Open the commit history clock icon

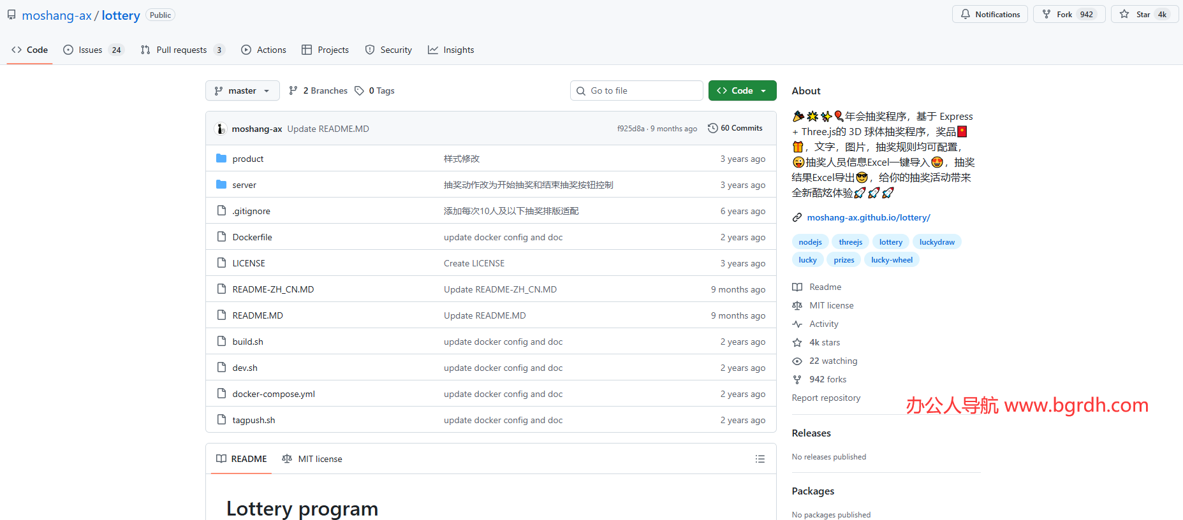[713, 128]
